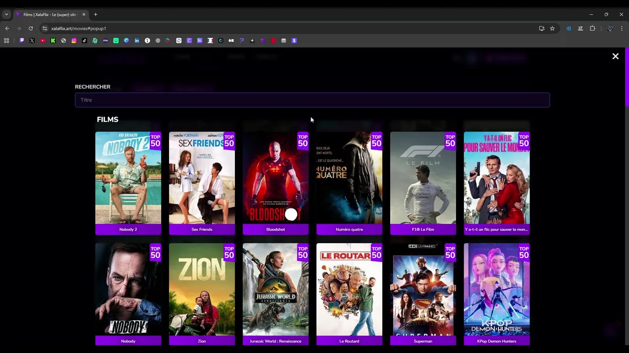The image size is (629, 353).
Task: Click the F1® Le Film title label
Action: pos(423,229)
